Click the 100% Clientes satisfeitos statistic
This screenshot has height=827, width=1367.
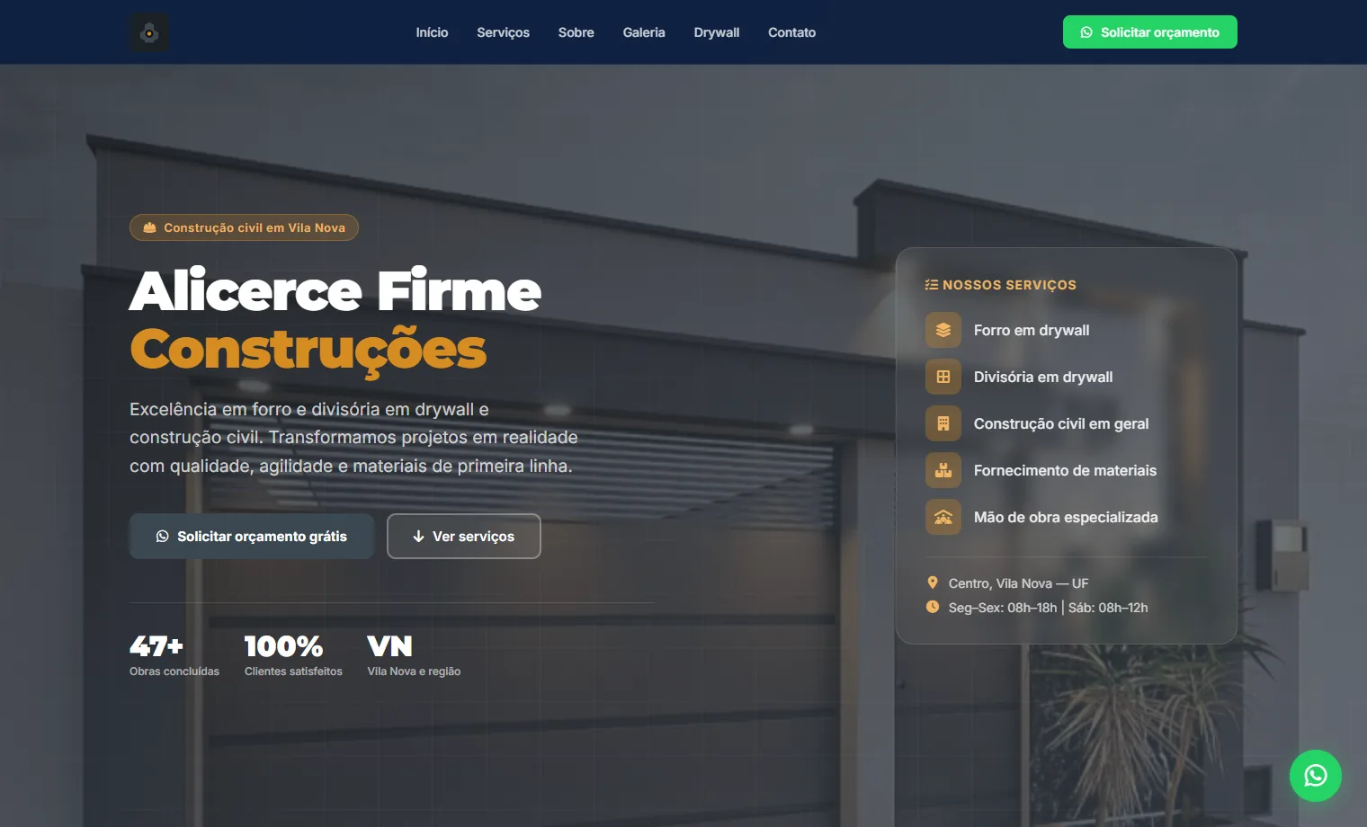293,655
